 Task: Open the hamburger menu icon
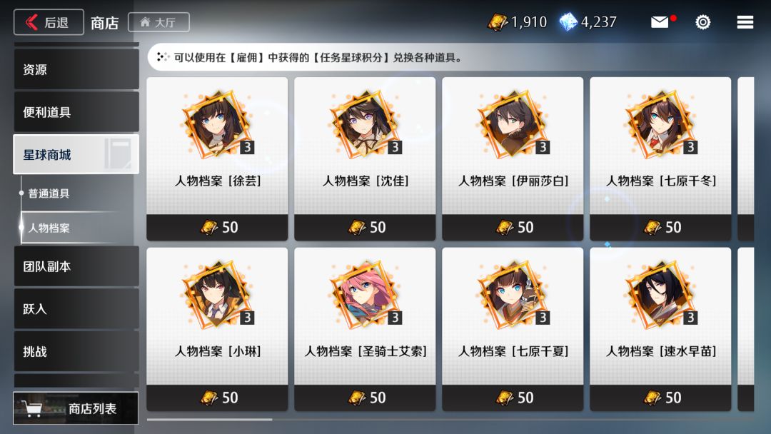[745, 22]
